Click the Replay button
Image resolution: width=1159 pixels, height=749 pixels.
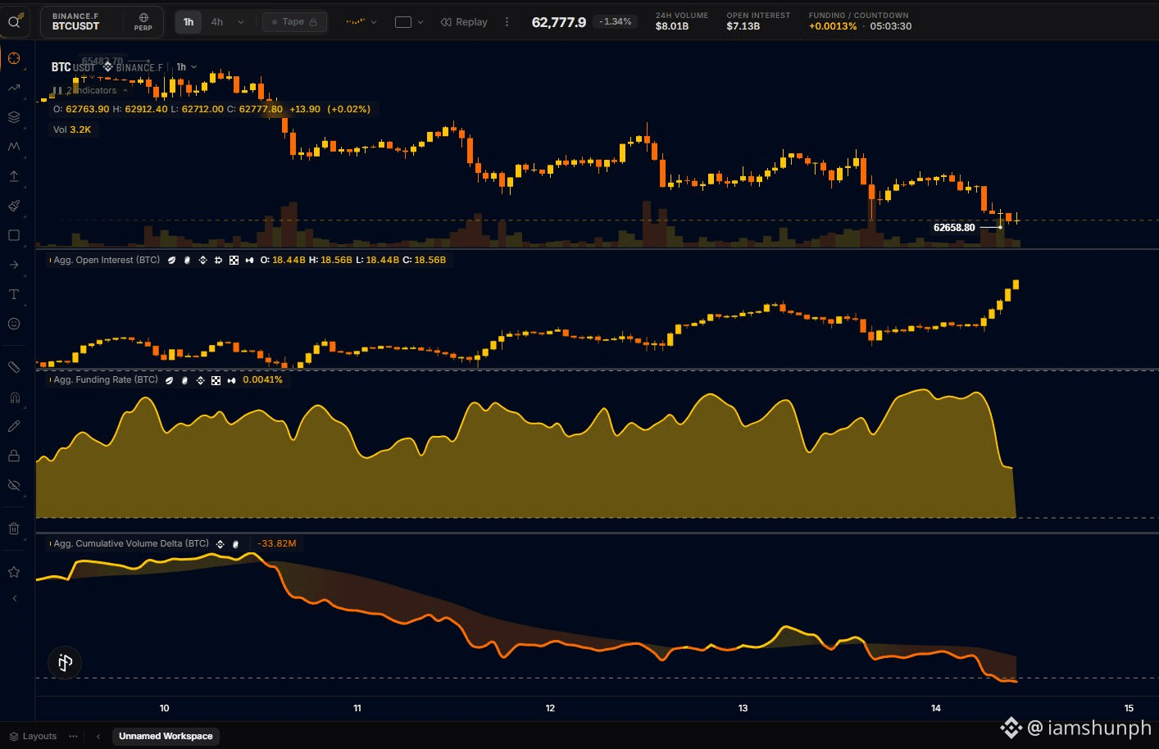coord(464,22)
